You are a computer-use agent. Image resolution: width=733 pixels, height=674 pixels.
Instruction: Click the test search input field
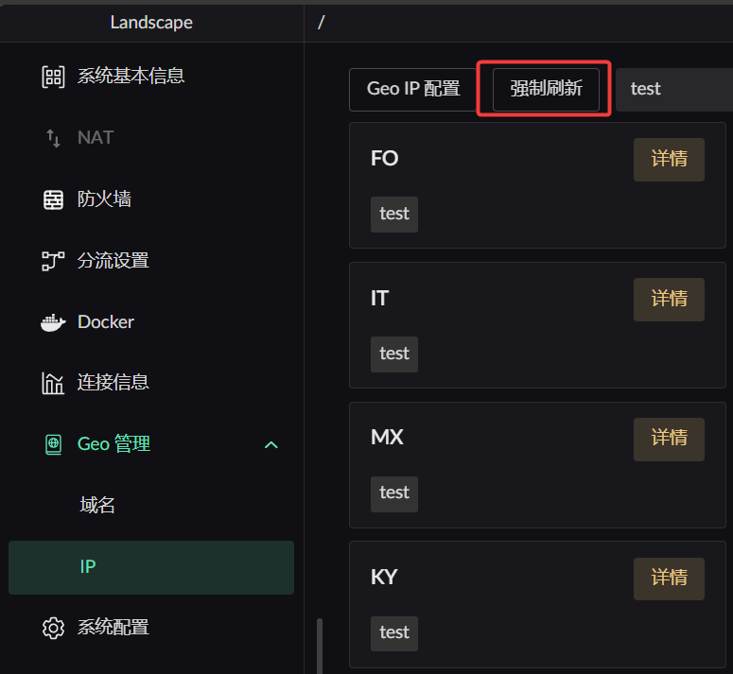click(674, 89)
